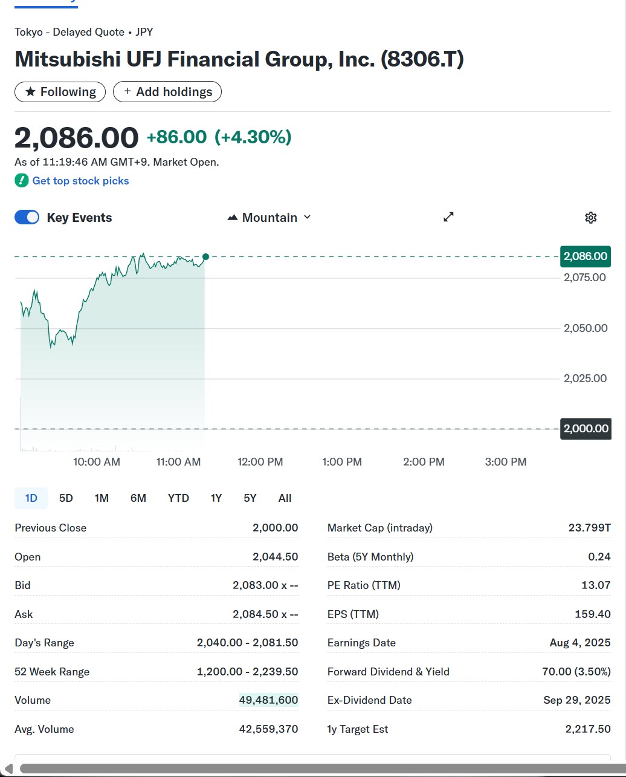Screen dimensions: 626x777
Task: Click the EPS (TTM) value 159.40
Action: [x=593, y=614]
